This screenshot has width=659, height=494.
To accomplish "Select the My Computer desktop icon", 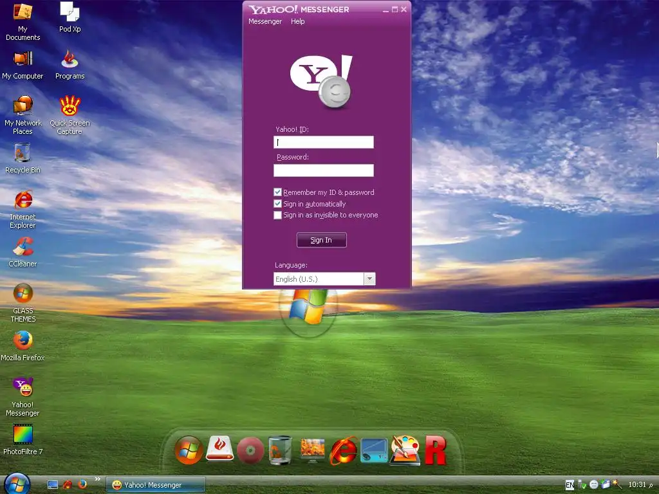I will 23,65.
